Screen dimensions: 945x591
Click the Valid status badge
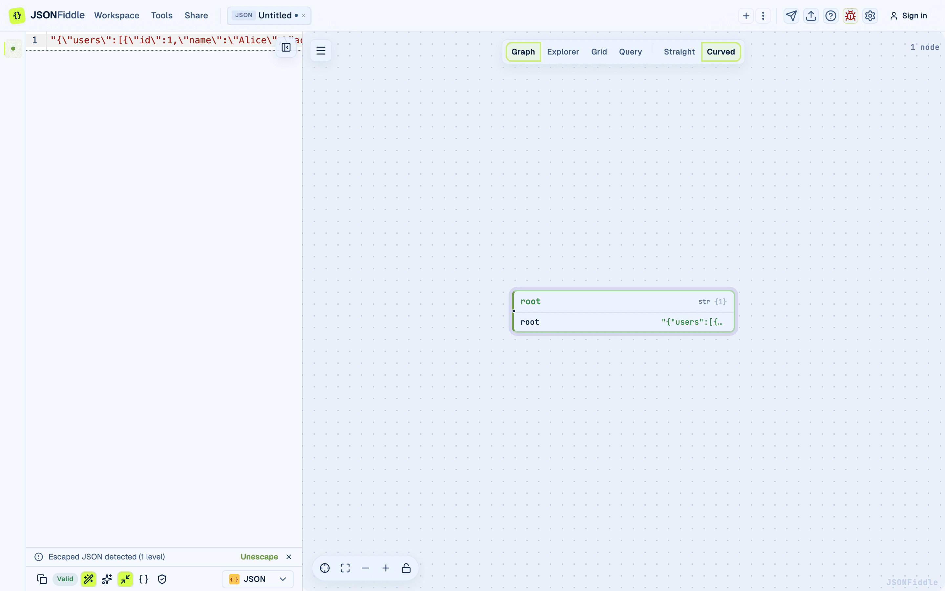tap(65, 579)
